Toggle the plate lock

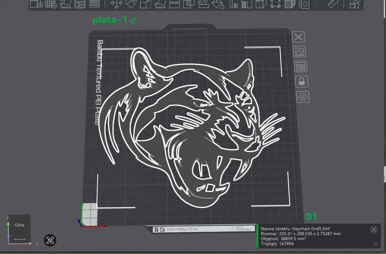[302, 81]
